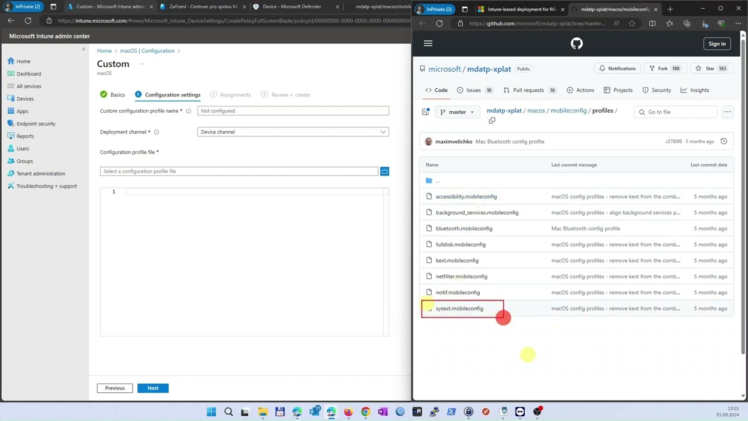Open Windows Start menu

211,412
